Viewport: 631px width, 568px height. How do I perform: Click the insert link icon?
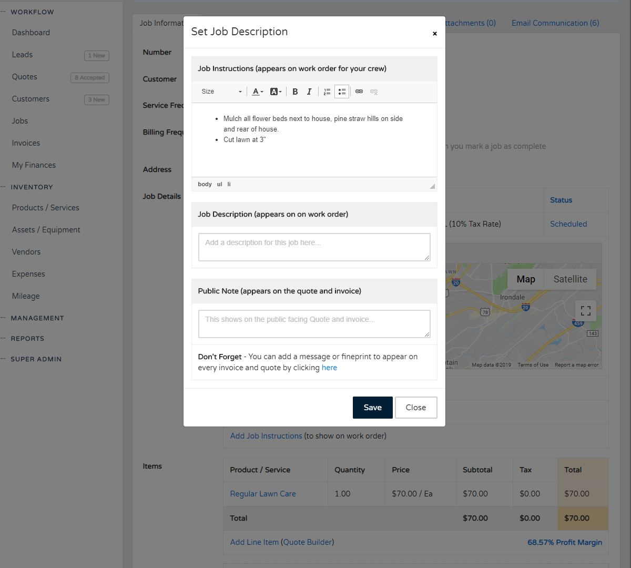coord(359,92)
